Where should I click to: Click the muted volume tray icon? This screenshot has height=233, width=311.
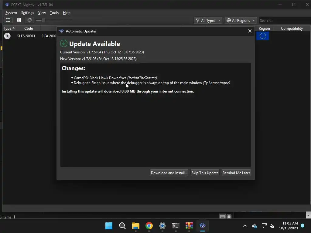(272, 226)
